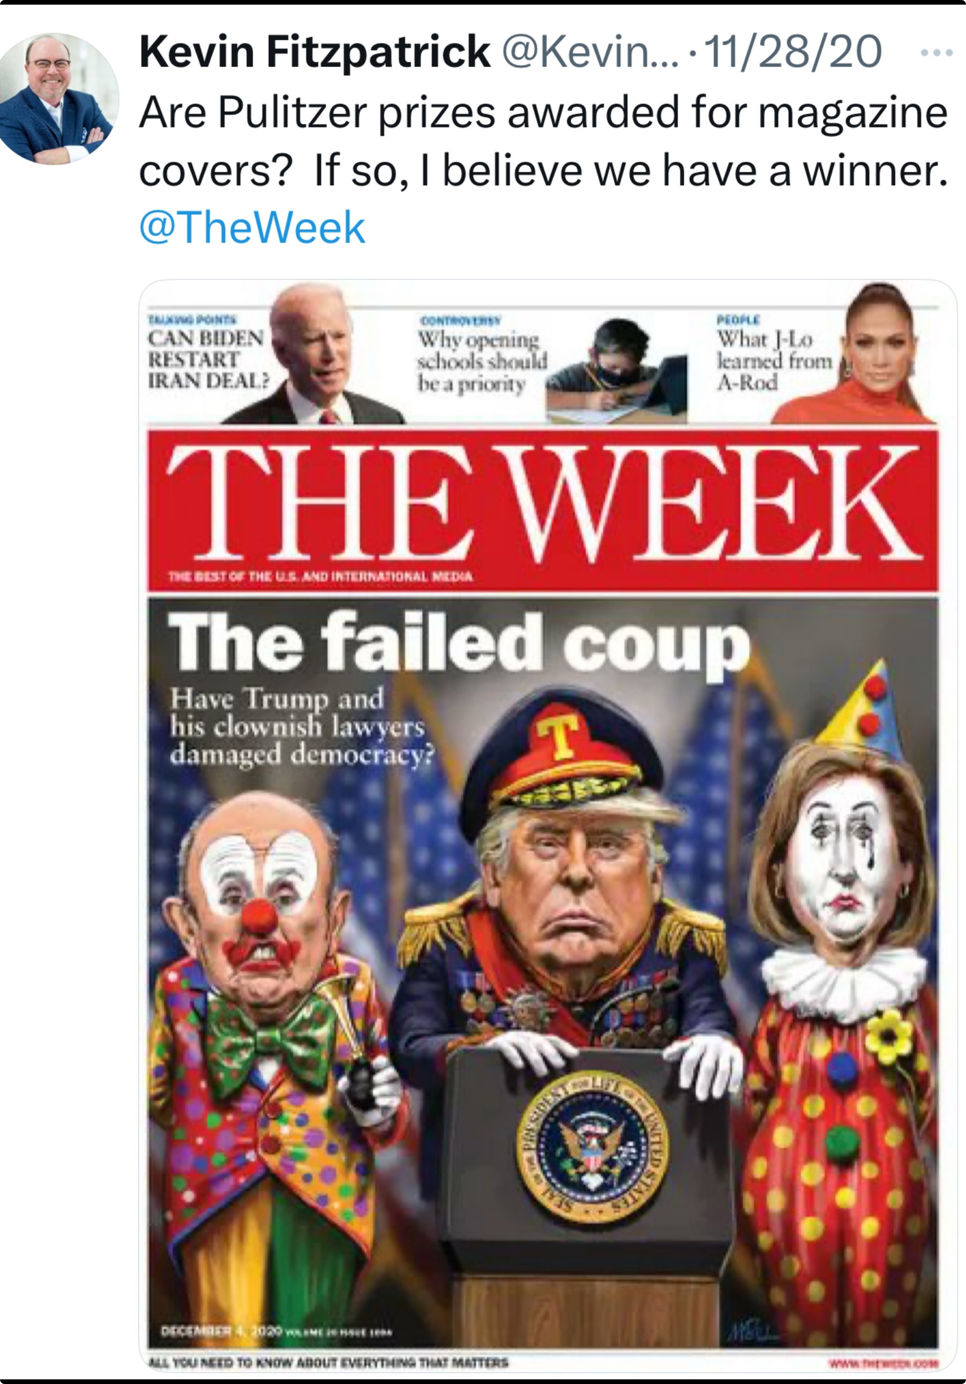Click the truncated @Kevin... handle
This screenshot has height=1384, width=966.
pos(590,53)
